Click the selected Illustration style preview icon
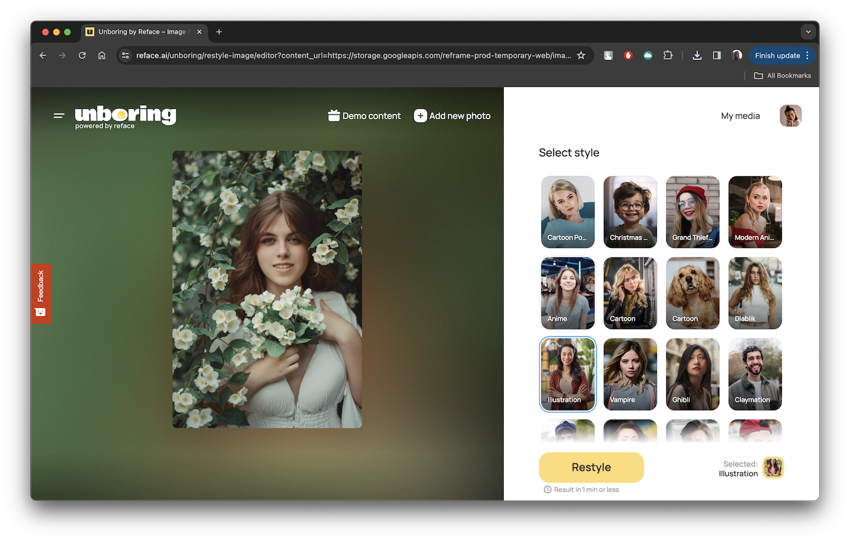This screenshot has width=850, height=541. pyautogui.click(x=773, y=468)
